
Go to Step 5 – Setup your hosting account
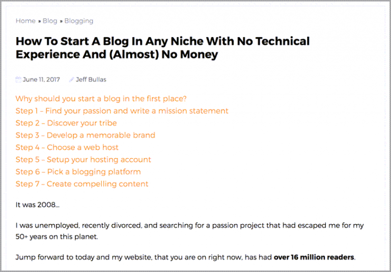tap(83, 159)
